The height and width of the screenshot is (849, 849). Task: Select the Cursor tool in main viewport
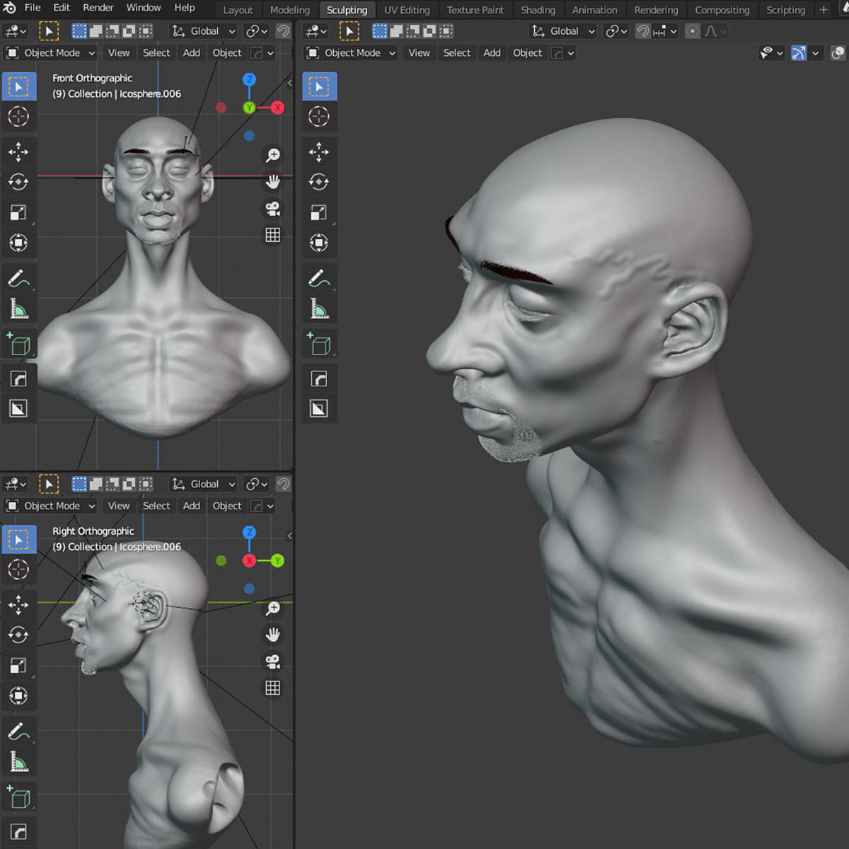click(x=319, y=117)
